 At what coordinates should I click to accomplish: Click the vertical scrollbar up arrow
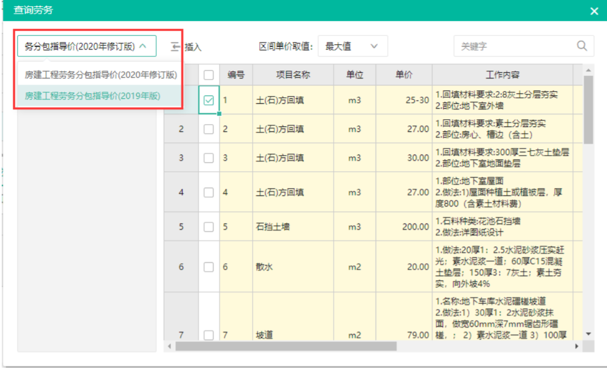point(588,70)
